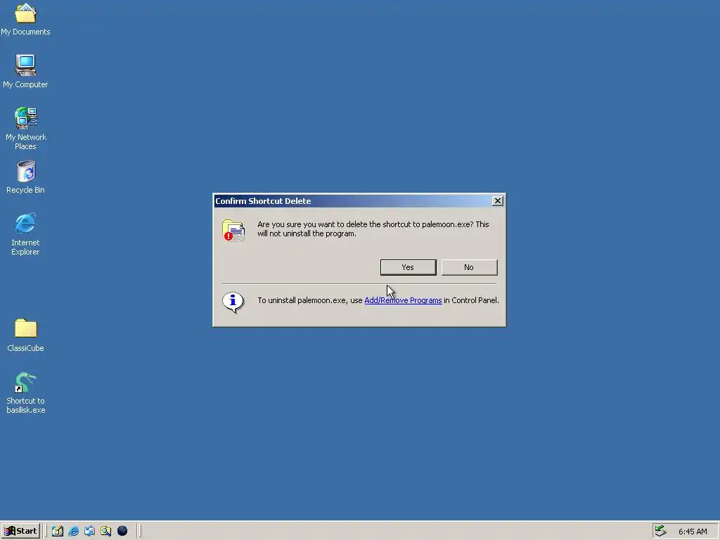
Task: Launch Internet Explorer from quick launch
Action: click(x=73, y=531)
